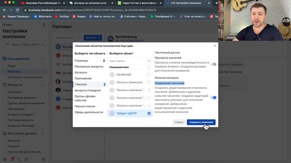The width and height of the screenshot is (291, 163).
Task: Open YouTube bookmark
Action: coord(62,16)
